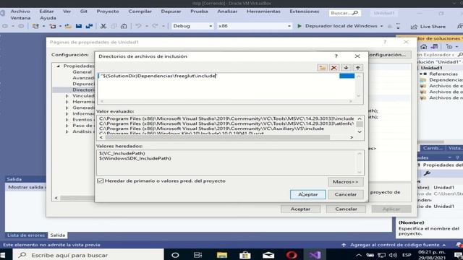Open the Depurador local de Windows dropdown arrow

point(381,26)
